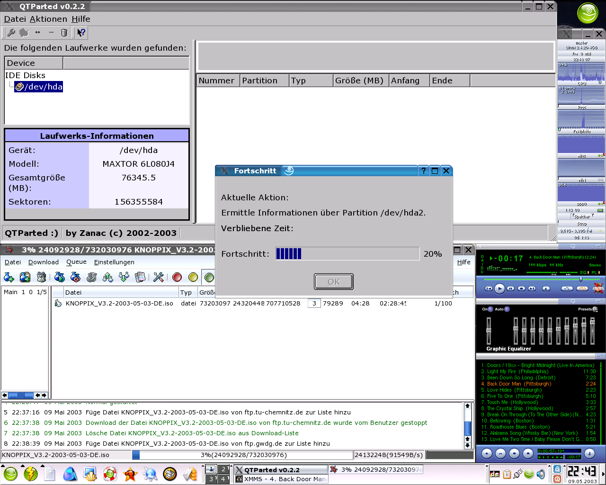Click OK in the Fortschritt dialog
This screenshot has height=485, width=606.
[334, 282]
